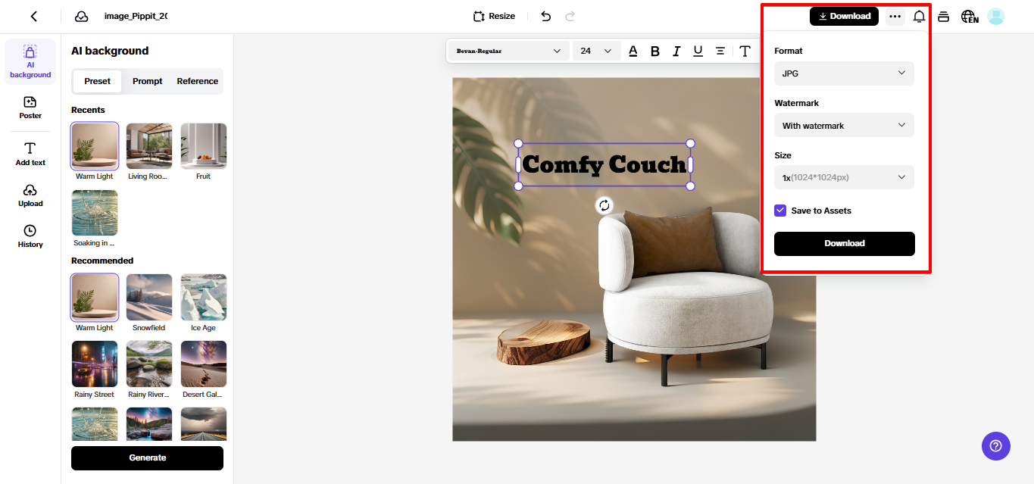This screenshot has width=1034, height=484.
Task: Switch to the Reference tab
Action: 198,81
